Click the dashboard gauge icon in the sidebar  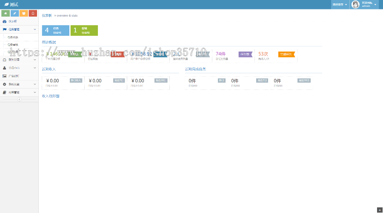click(x=4, y=21)
